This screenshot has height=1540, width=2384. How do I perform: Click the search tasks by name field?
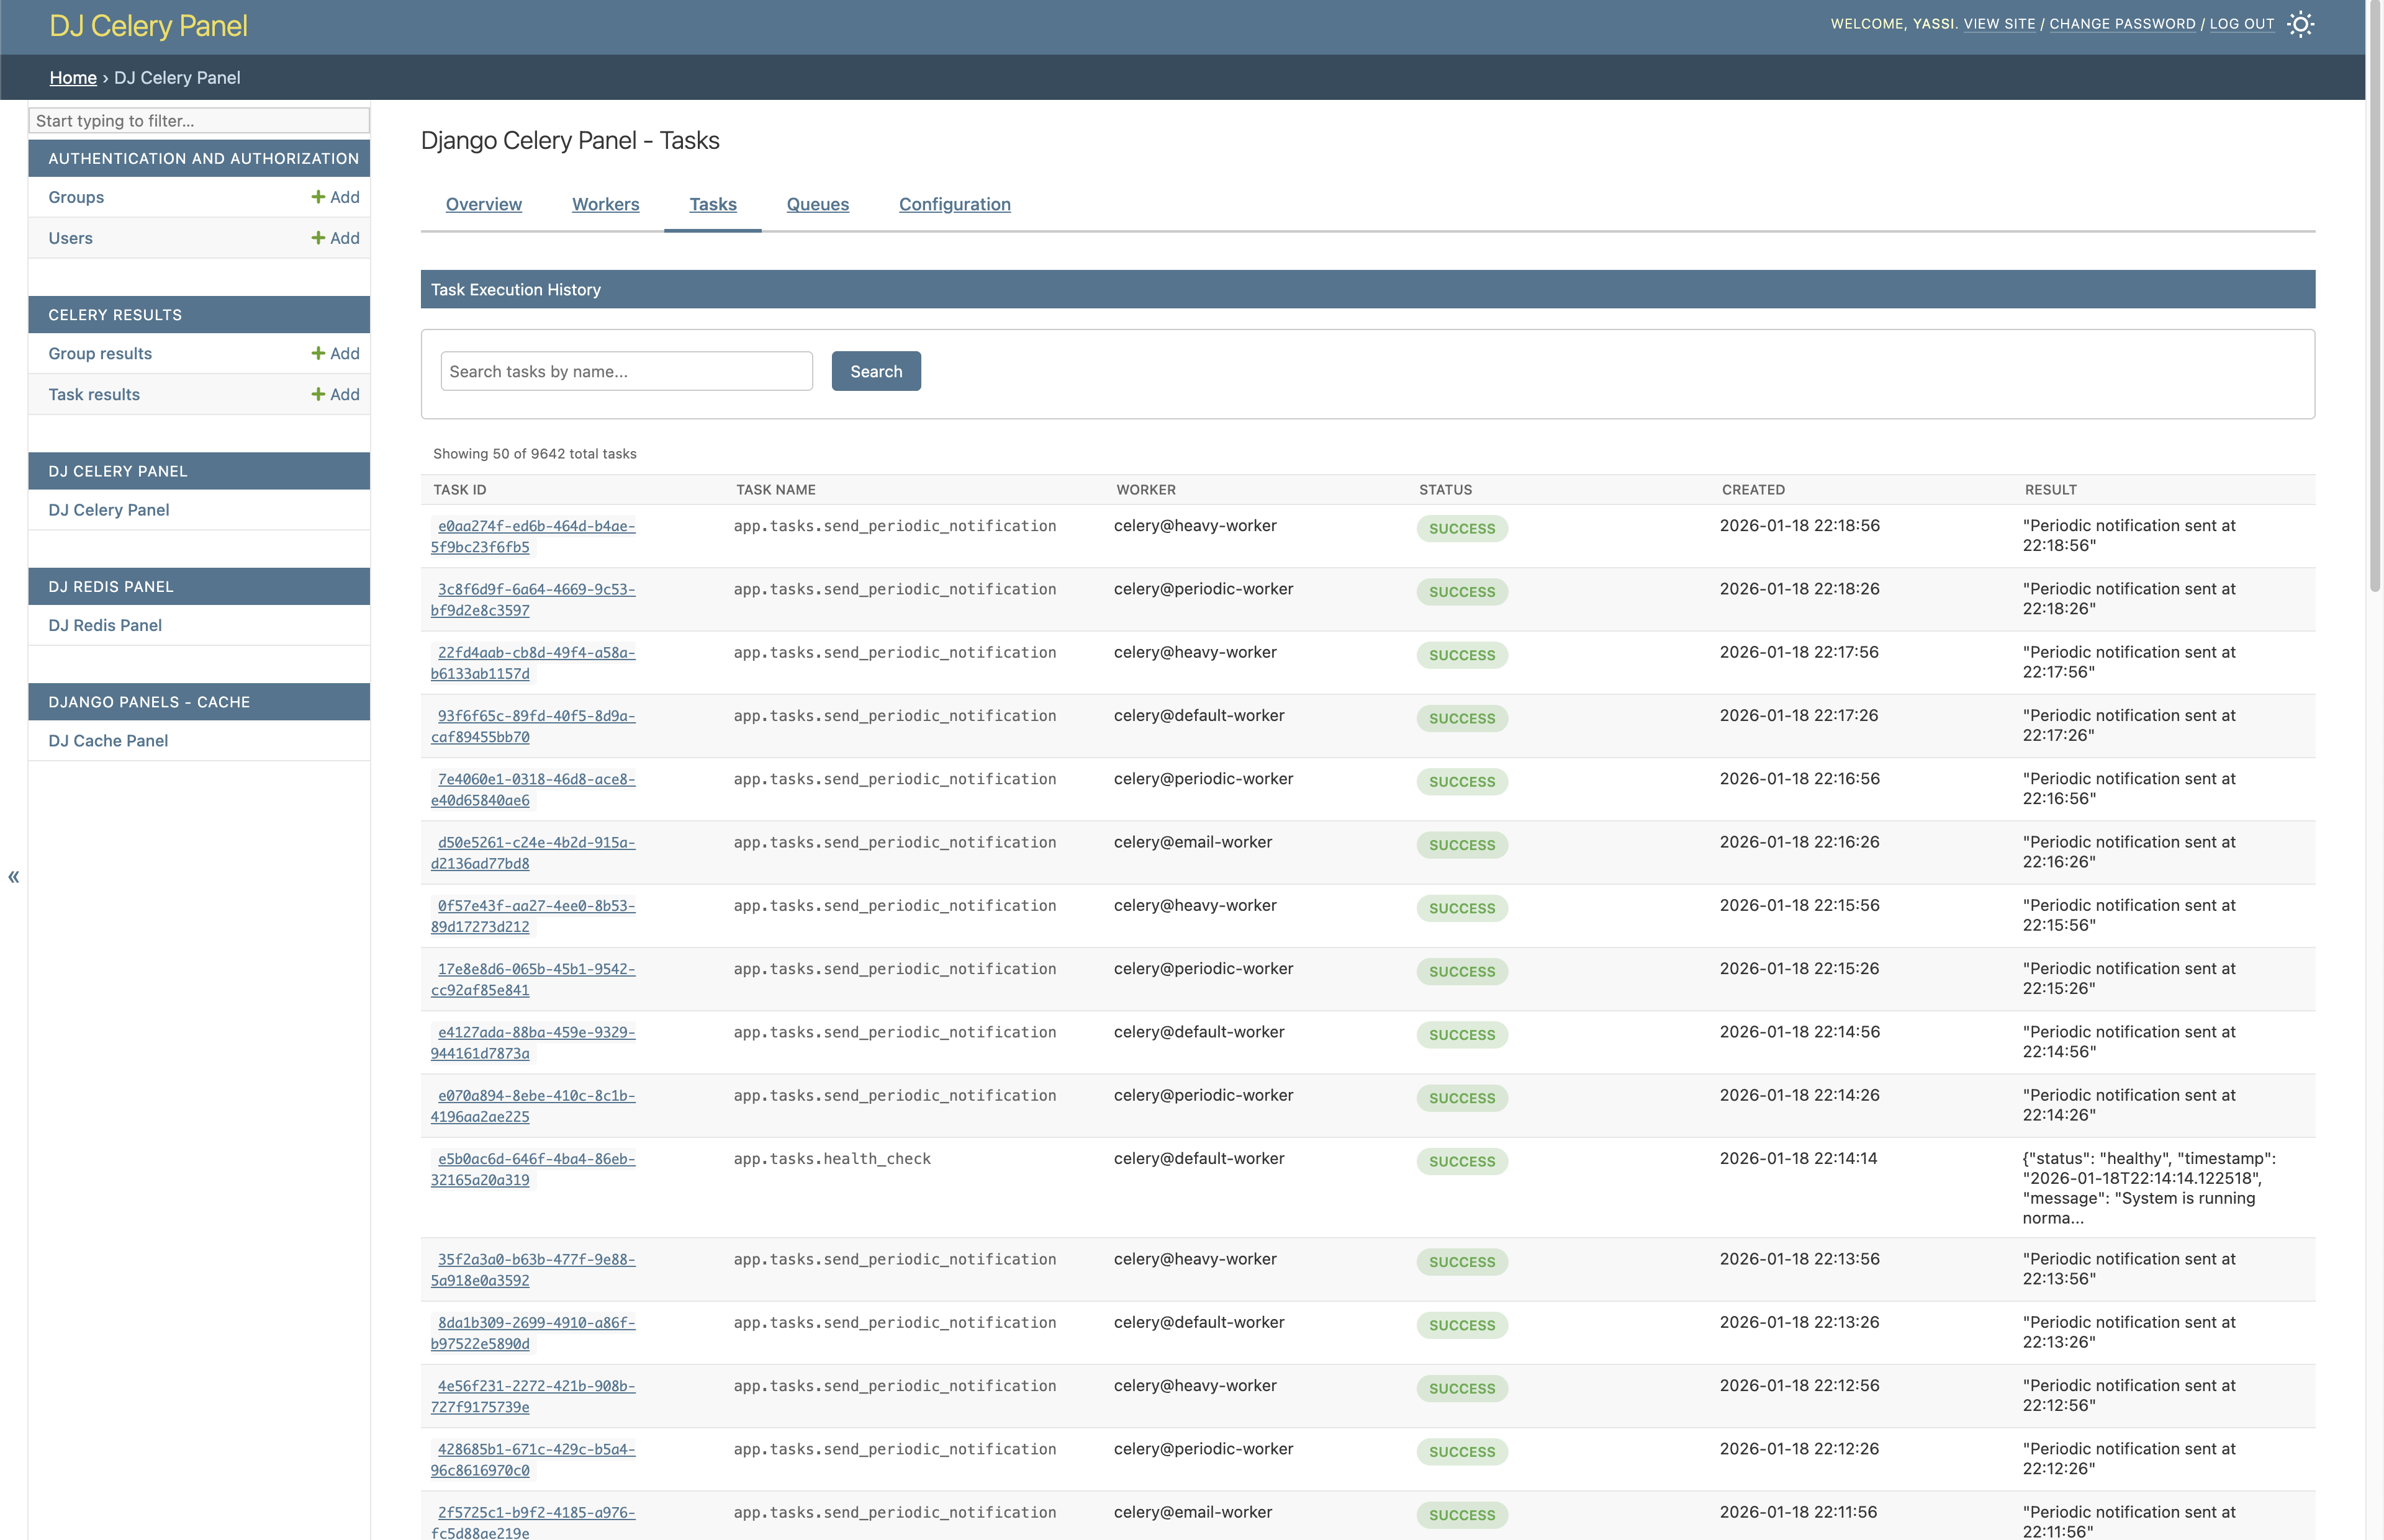626,371
